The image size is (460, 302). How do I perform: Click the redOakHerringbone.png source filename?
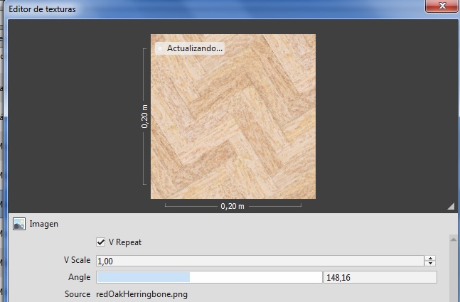point(141,293)
